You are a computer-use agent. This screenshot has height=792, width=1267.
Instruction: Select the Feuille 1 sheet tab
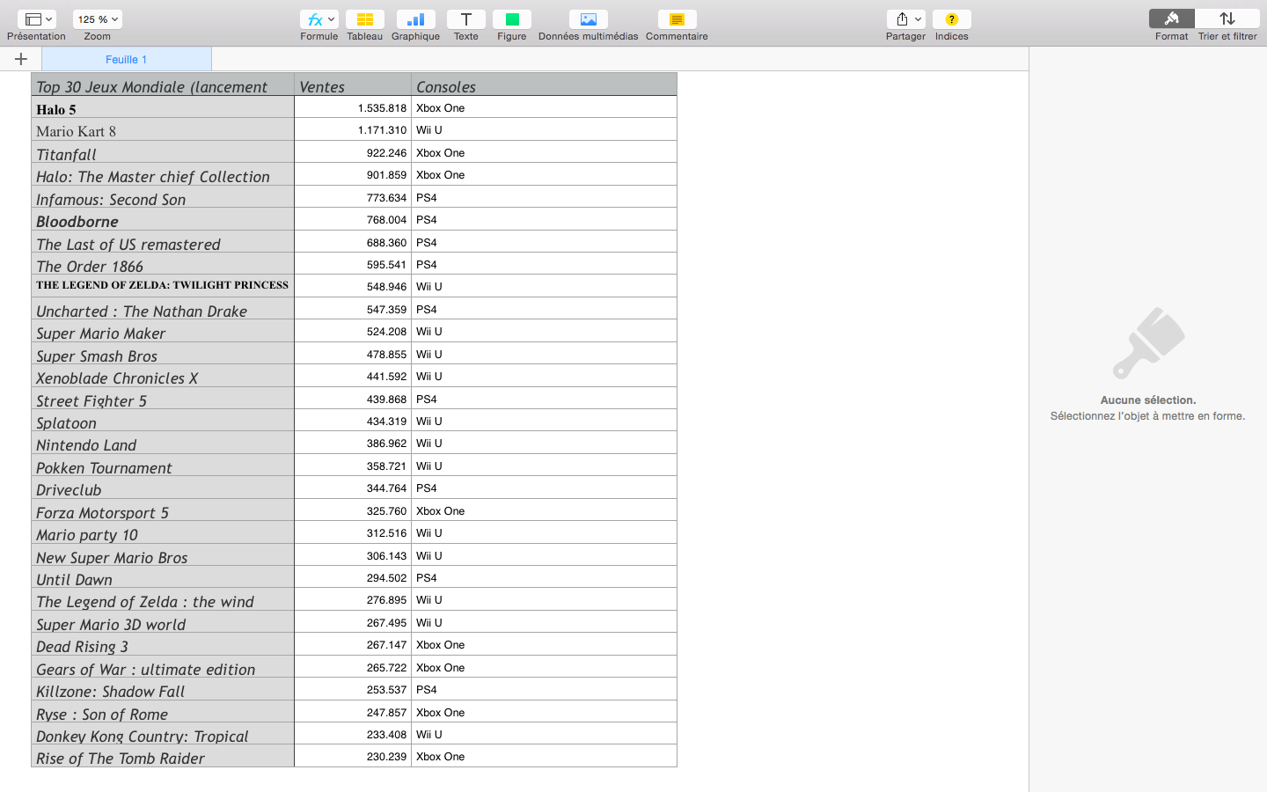(x=127, y=59)
